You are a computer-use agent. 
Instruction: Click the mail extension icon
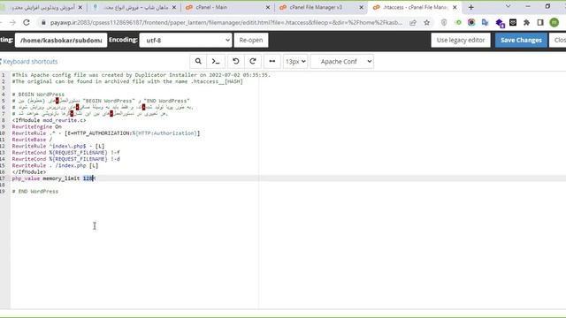click(513, 22)
